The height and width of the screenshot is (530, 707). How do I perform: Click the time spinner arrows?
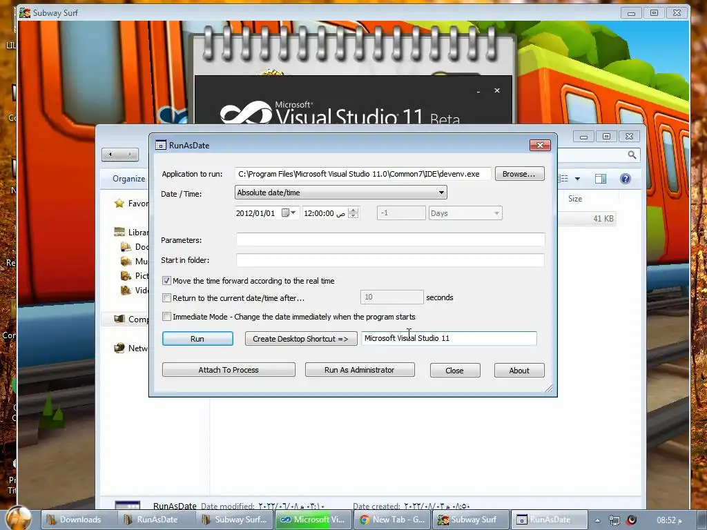click(353, 213)
